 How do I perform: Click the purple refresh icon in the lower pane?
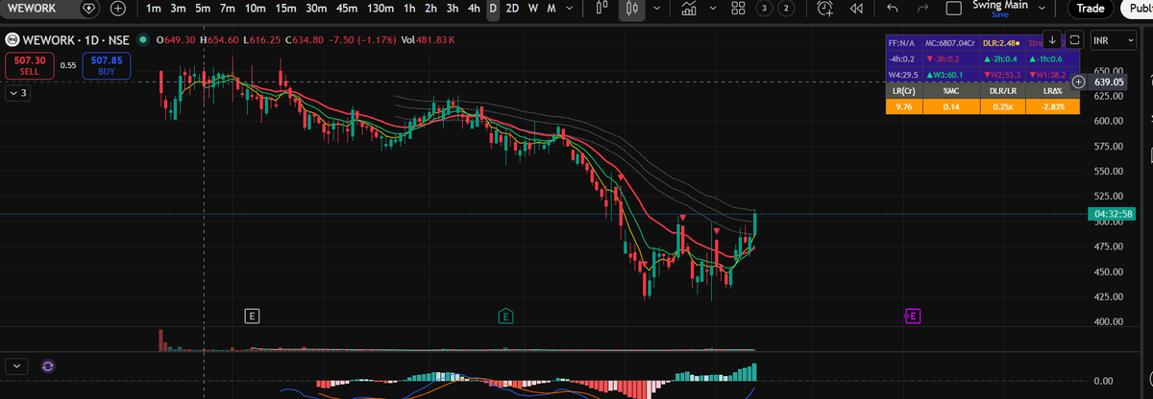tap(49, 365)
